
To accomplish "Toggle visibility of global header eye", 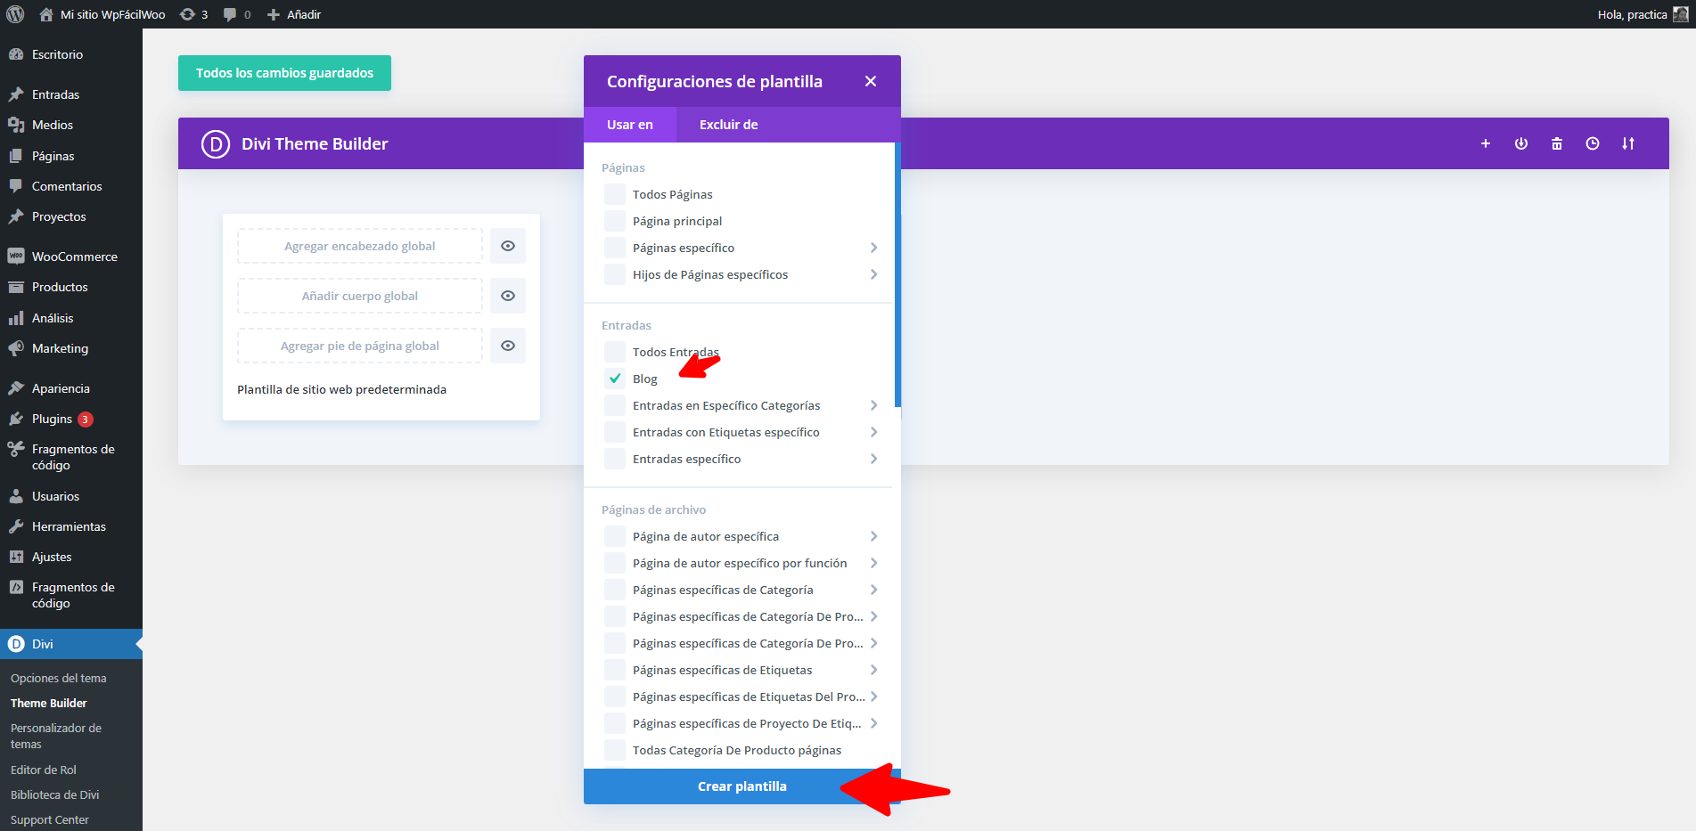I will [508, 246].
